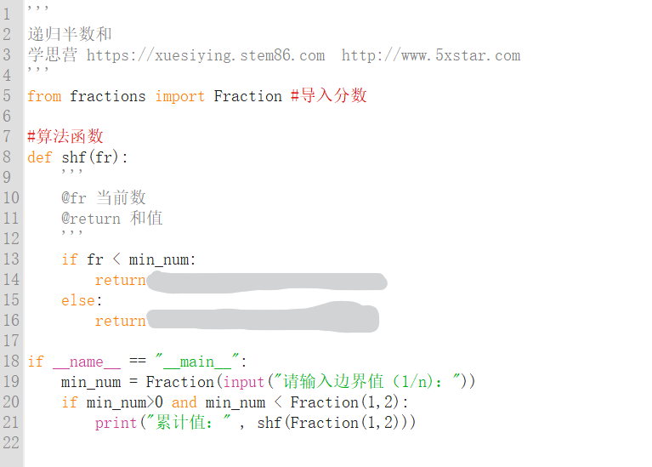Click the docstring text '@return 和值'

click(112, 218)
